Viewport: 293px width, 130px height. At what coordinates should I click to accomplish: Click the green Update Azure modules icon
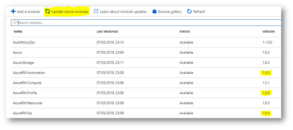48,12
